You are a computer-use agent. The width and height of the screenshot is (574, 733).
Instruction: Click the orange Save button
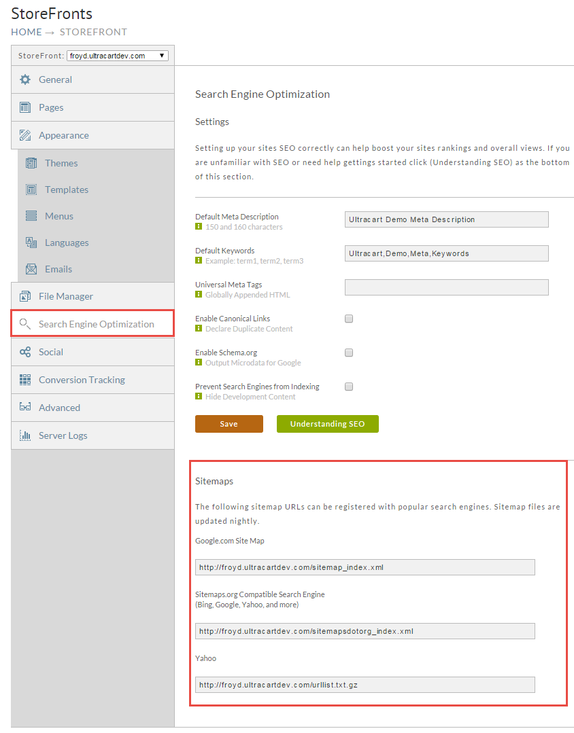229,424
